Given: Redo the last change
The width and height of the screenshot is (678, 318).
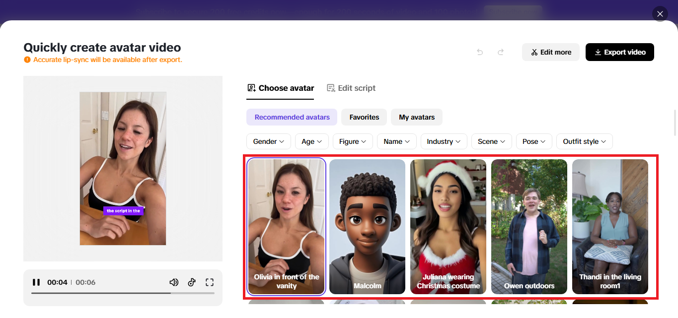Looking at the screenshot, I should [500, 52].
